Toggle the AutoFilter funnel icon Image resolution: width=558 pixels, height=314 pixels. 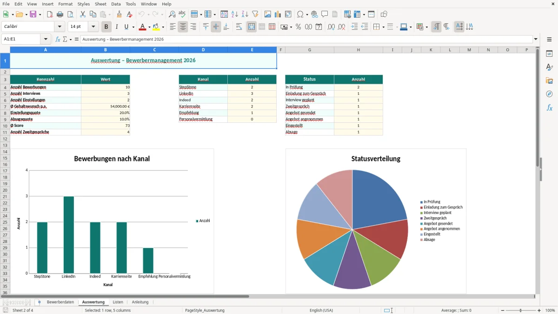click(255, 14)
